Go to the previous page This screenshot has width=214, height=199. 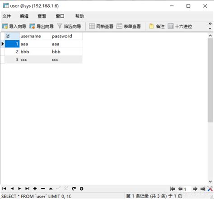pos(180,189)
